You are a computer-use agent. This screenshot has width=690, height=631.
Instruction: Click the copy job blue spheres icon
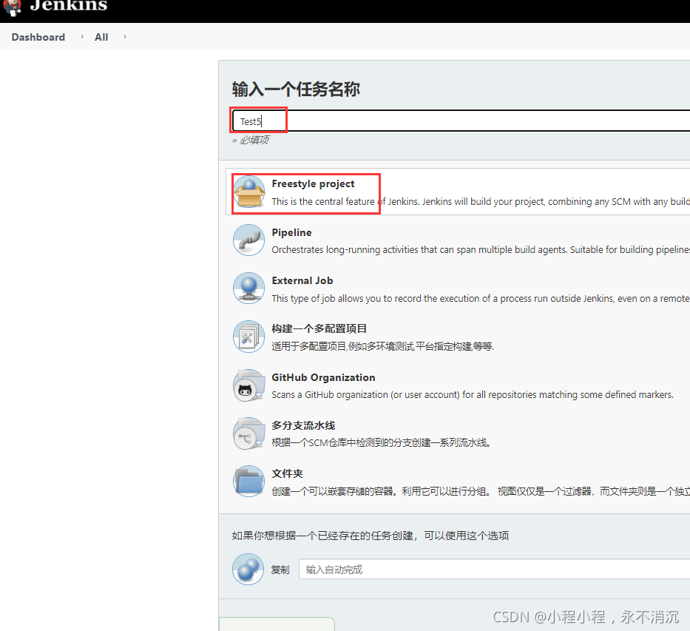pyautogui.click(x=248, y=569)
